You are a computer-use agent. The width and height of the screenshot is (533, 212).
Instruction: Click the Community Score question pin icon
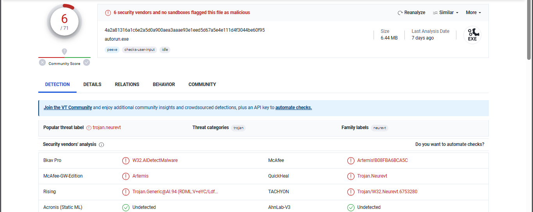pos(64,52)
